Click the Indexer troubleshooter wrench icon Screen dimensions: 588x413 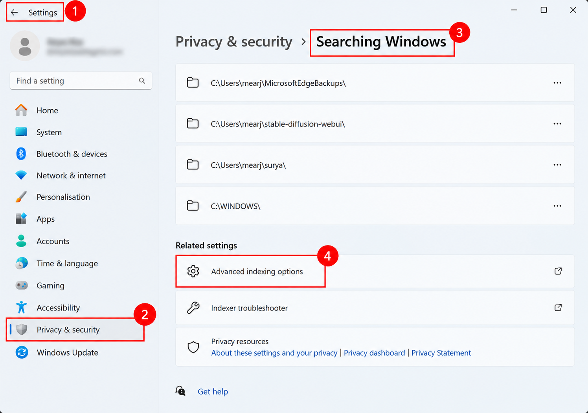click(193, 308)
